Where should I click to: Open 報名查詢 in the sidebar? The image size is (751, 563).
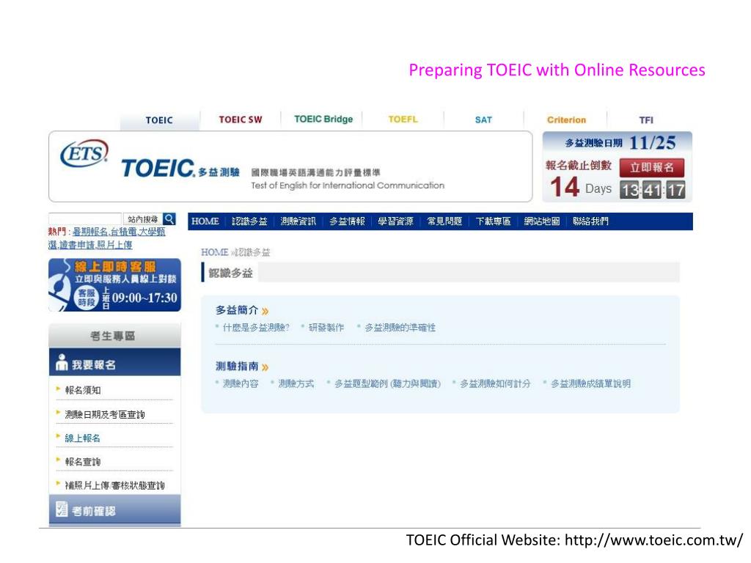[82, 462]
